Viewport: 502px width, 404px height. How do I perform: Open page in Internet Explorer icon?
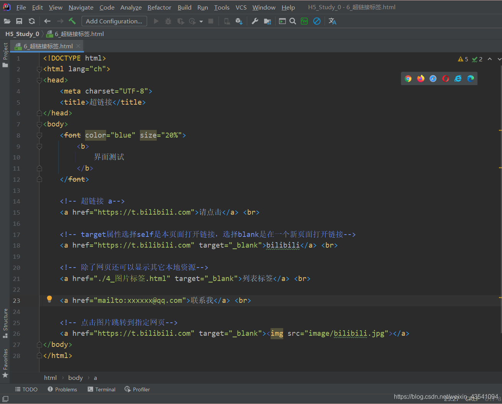(458, 79)
